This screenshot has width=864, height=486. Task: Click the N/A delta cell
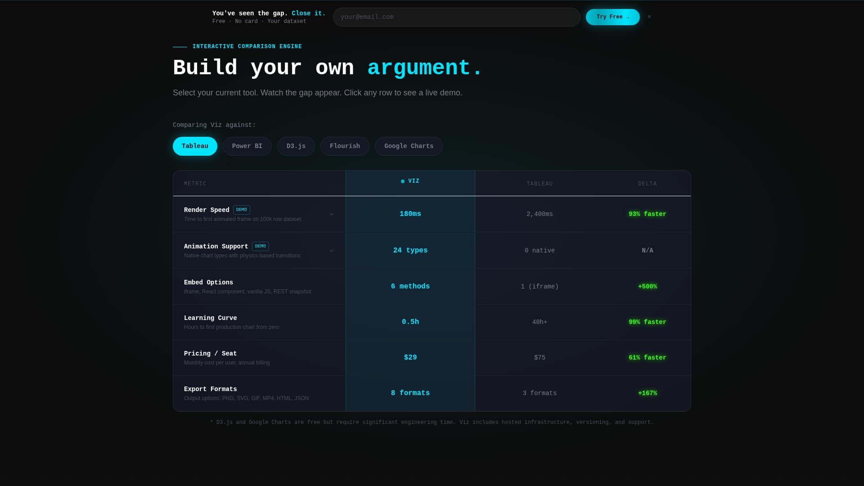[x=647, y=251]
